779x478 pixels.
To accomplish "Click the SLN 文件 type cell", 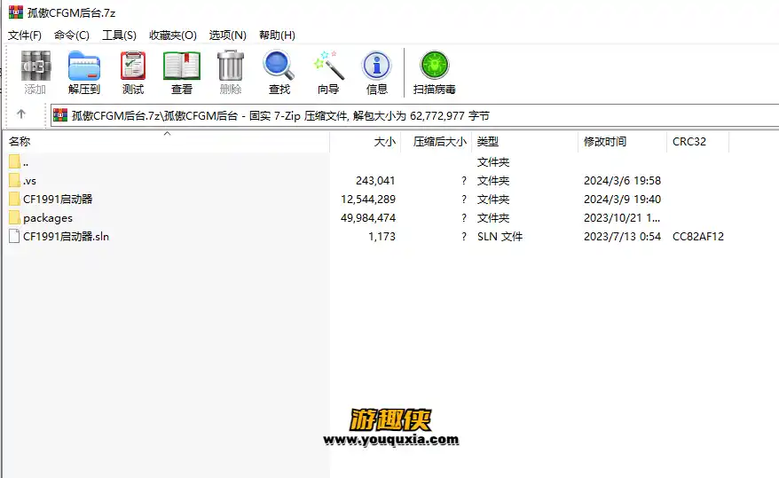I will tap(500, 236).
